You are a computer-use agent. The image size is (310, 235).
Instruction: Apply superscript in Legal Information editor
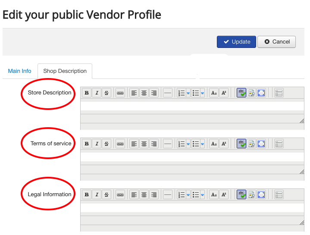click(x=224, y=194)
